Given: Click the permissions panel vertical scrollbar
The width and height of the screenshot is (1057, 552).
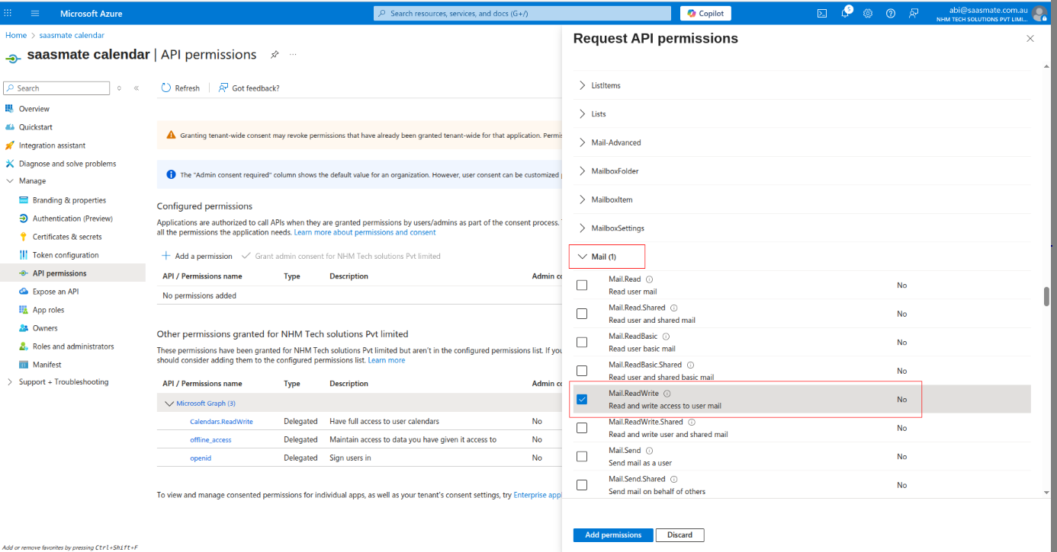Looking at the screenshot, I should tap(1046, 296).
